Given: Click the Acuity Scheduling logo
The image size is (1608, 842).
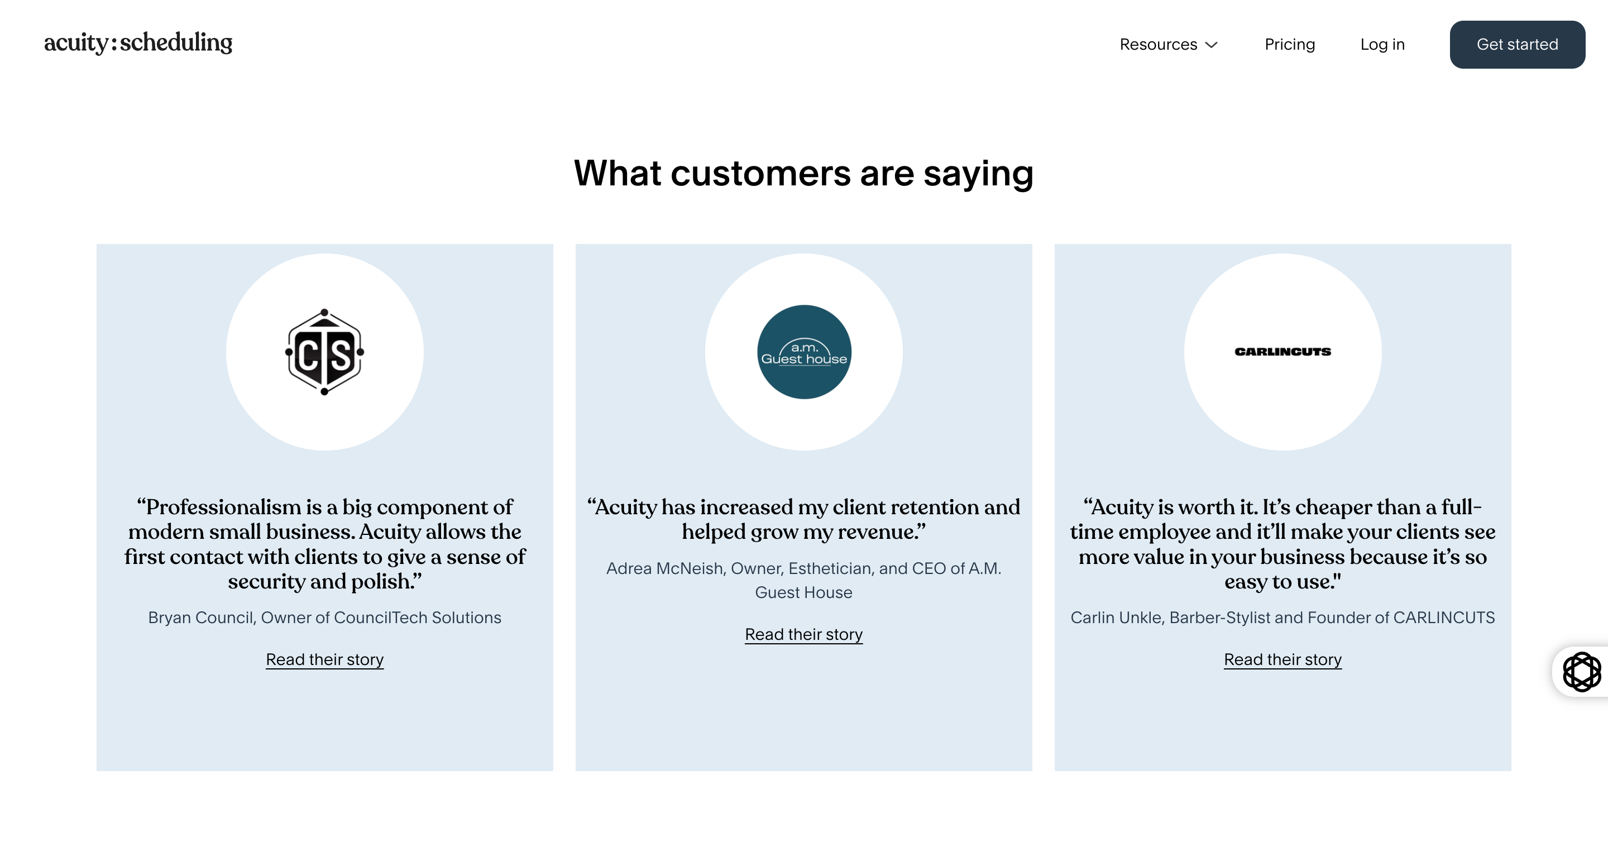Looking at the screenshot, I should click(x=138, y=42).
